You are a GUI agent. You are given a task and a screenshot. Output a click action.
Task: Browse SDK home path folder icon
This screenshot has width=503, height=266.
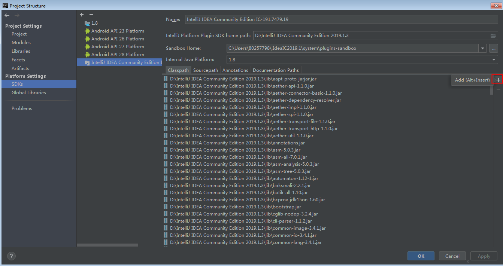(493, 36)
